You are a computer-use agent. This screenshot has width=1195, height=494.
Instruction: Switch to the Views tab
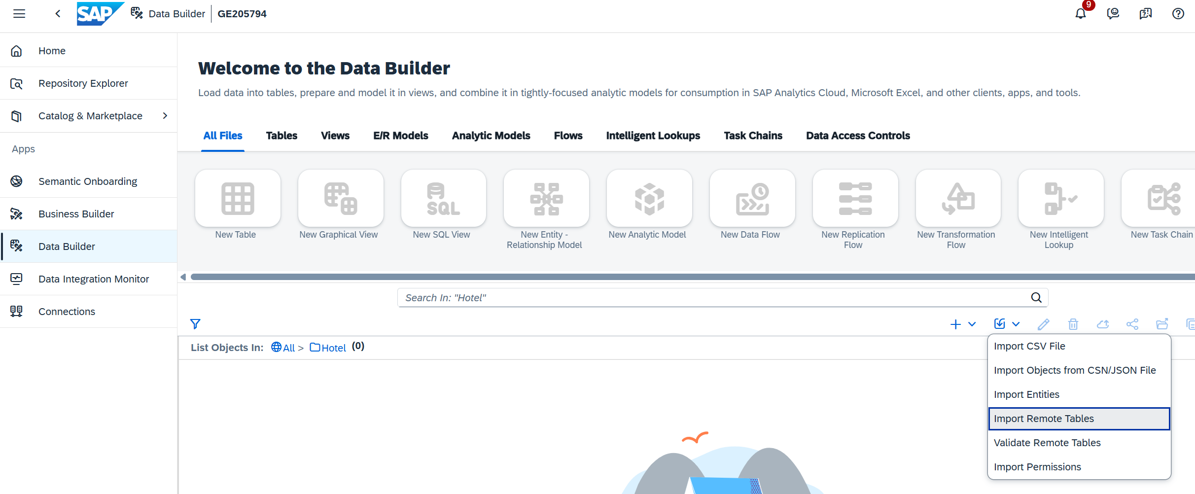[x=335, y=136]
